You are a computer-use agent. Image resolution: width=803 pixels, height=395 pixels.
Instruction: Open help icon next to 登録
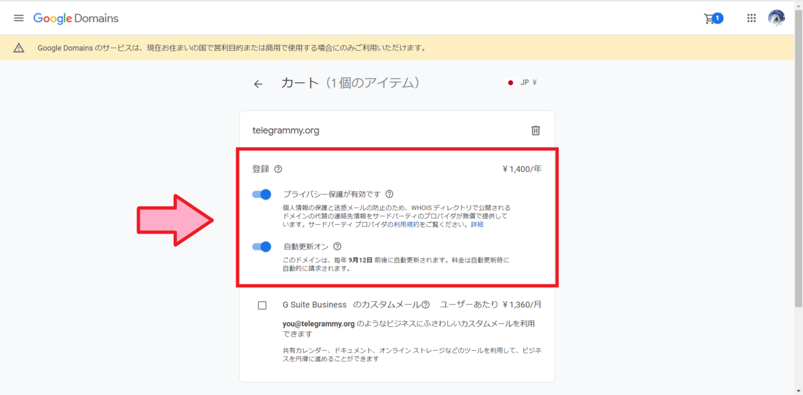point(278,169)
